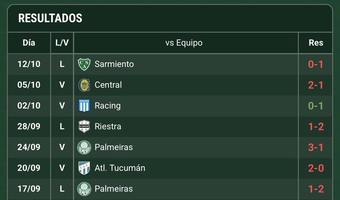Click the Racing club shield icon
Screen dimensions: 340x200
click(84, 106)
